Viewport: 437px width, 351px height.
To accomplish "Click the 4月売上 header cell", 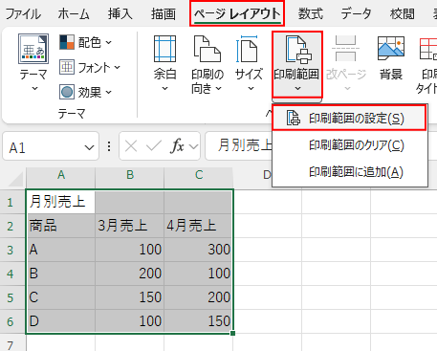I will pos(199,226).
